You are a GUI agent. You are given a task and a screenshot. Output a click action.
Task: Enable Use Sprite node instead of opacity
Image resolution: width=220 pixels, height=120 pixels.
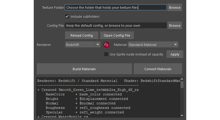click(106, 54)
